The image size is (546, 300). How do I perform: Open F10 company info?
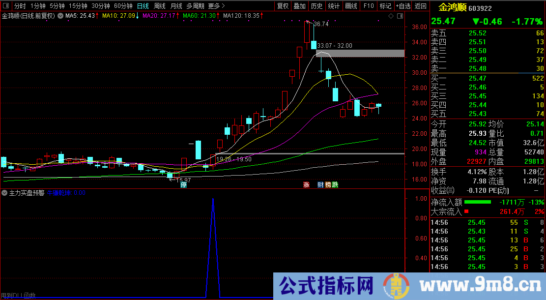(368, 6)
